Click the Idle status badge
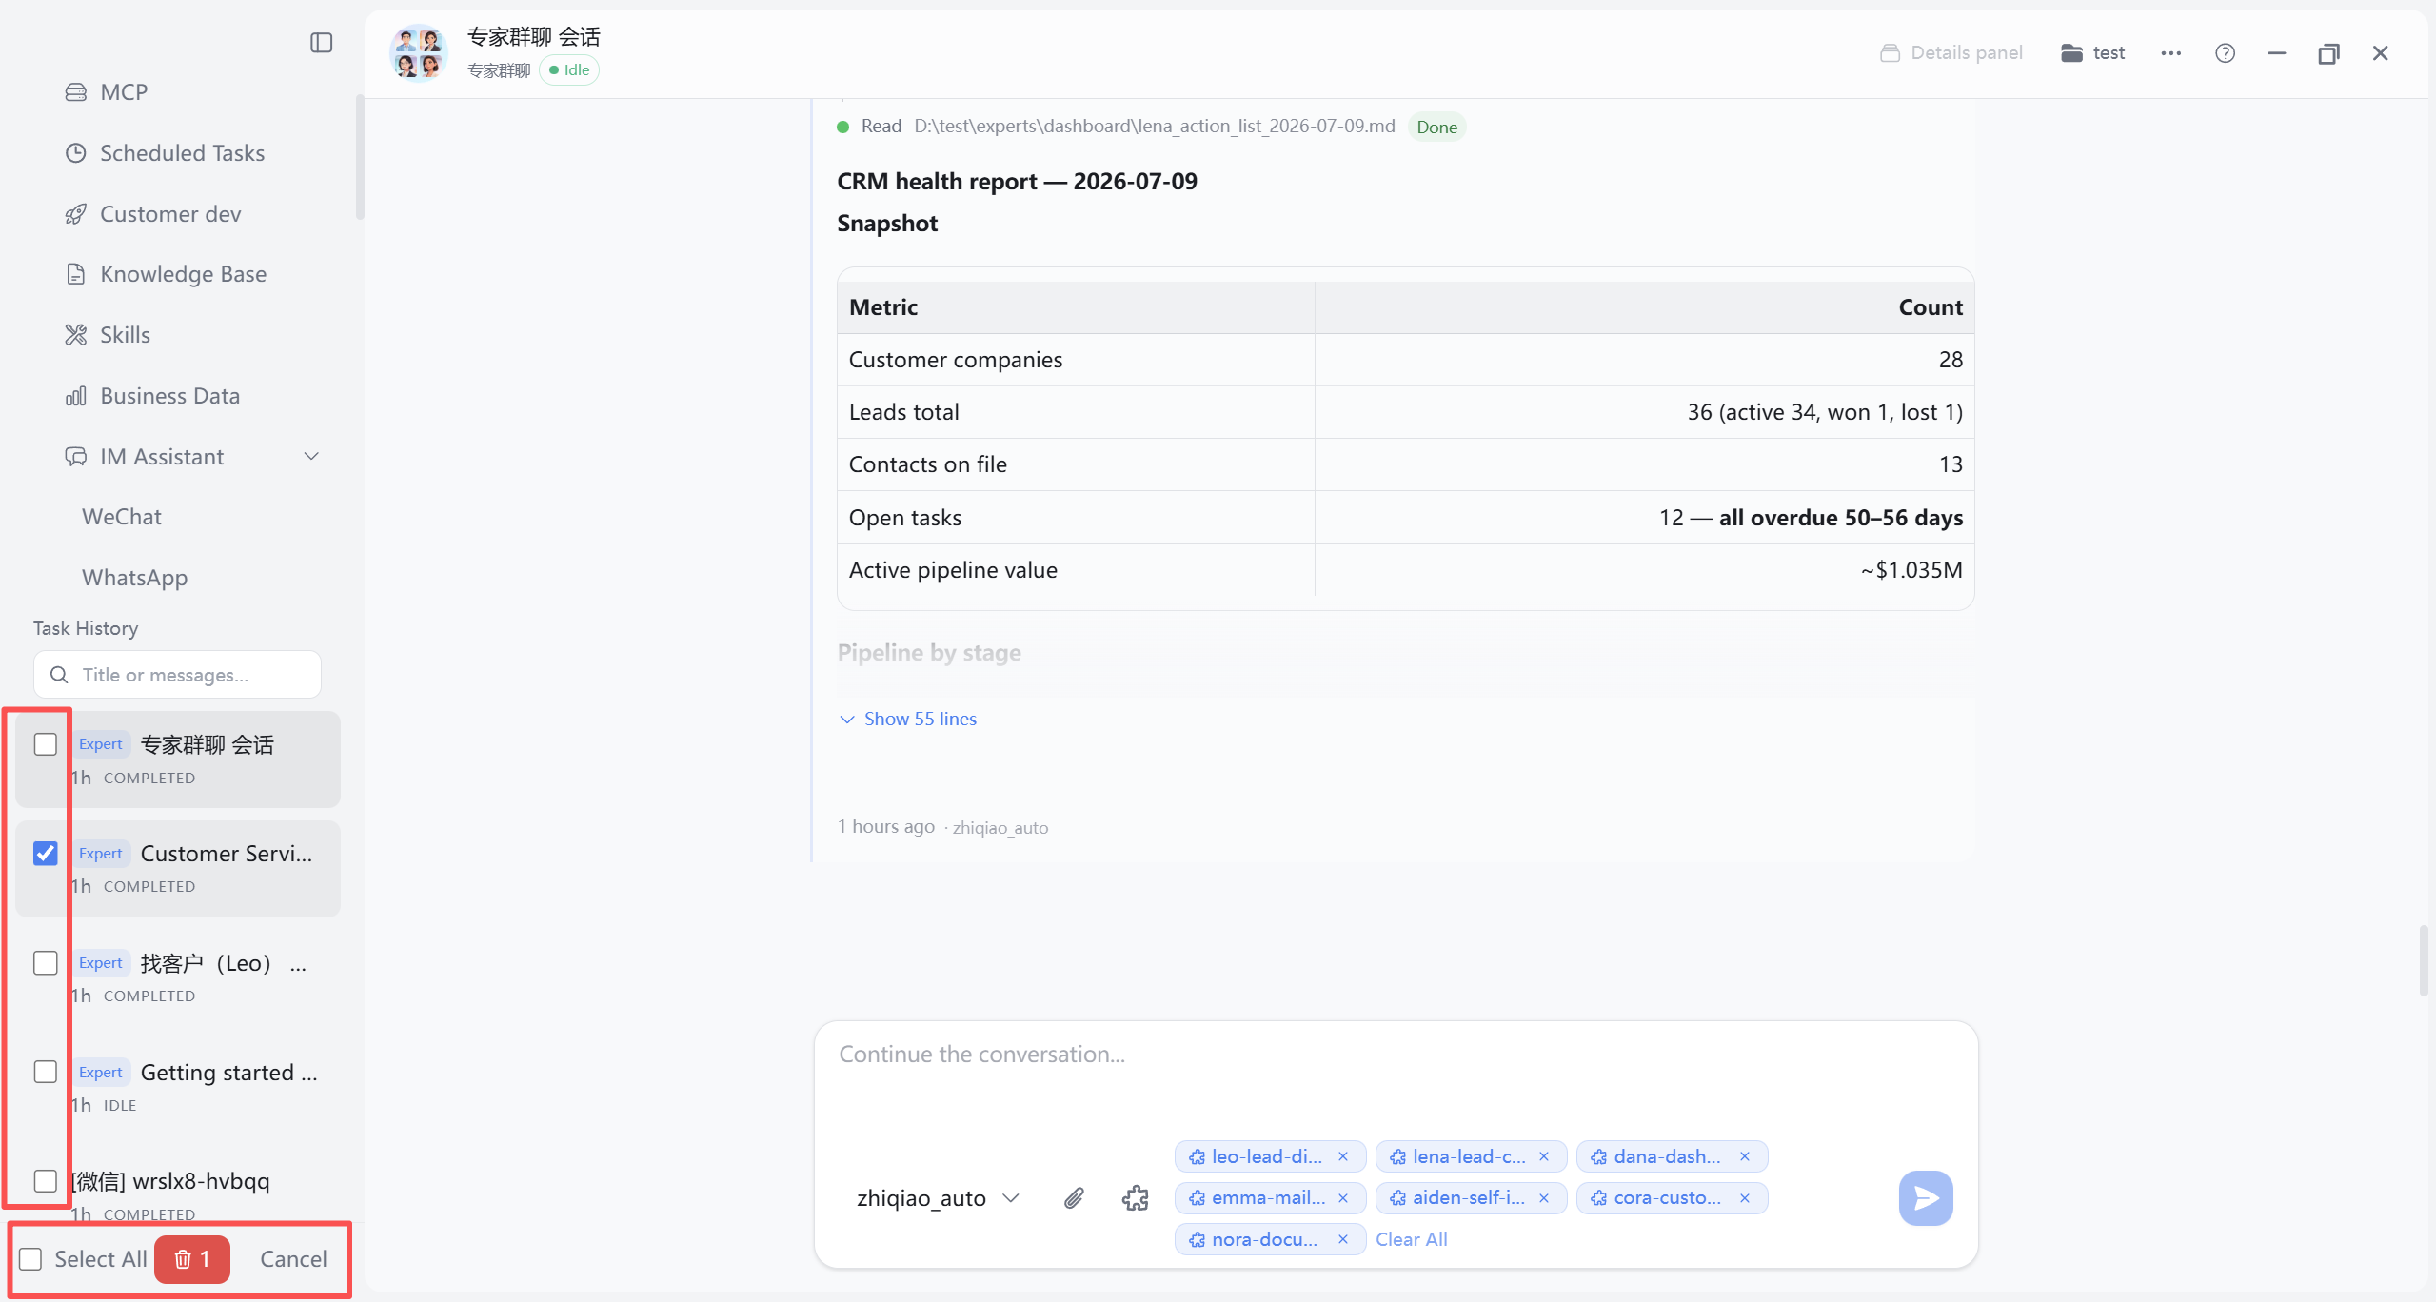 (569, 70)
